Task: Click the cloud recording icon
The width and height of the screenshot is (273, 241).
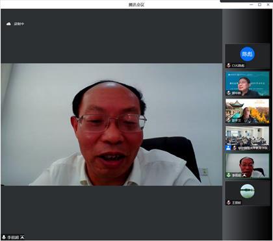Action: tap(8, 24)
